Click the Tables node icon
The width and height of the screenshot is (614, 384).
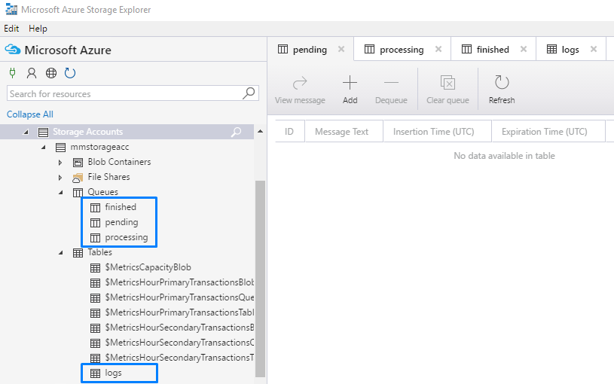coord(78,253)
